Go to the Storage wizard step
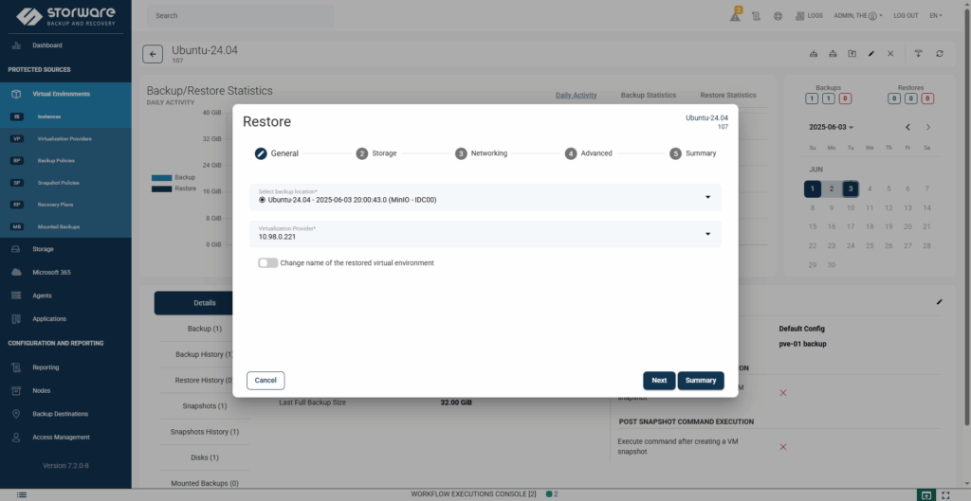971x501 pixels. 376,153
